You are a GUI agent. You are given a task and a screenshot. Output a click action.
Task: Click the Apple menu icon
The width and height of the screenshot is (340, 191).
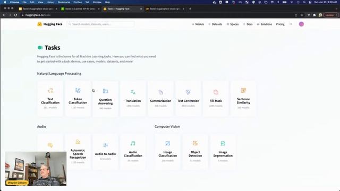[5, 2]
